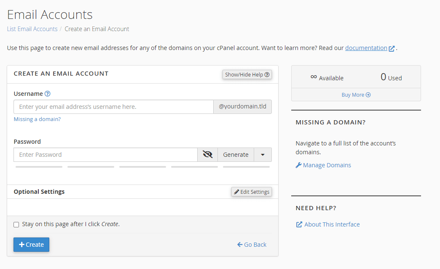This screenshot has height=269, width=440.
Task: Open the documentation link
Action: click(x=366, y=48)
